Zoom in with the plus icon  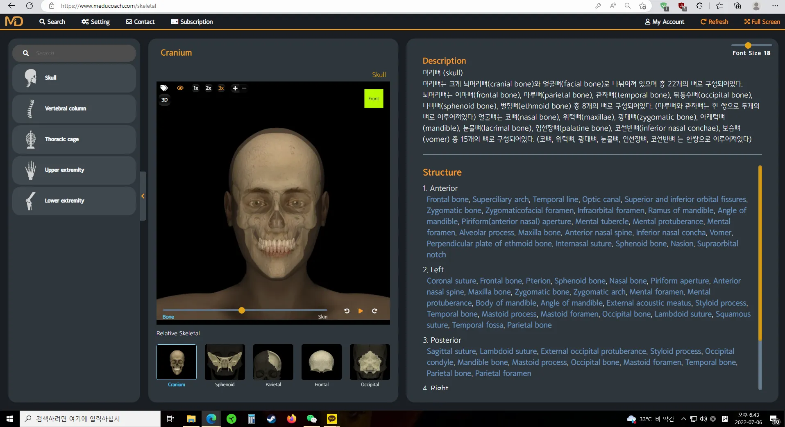click(x=235, y=88)
